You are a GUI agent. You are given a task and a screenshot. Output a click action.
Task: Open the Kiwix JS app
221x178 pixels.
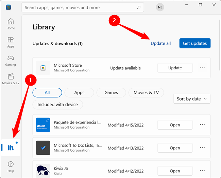pyautogui.click(x=175, y=171)
